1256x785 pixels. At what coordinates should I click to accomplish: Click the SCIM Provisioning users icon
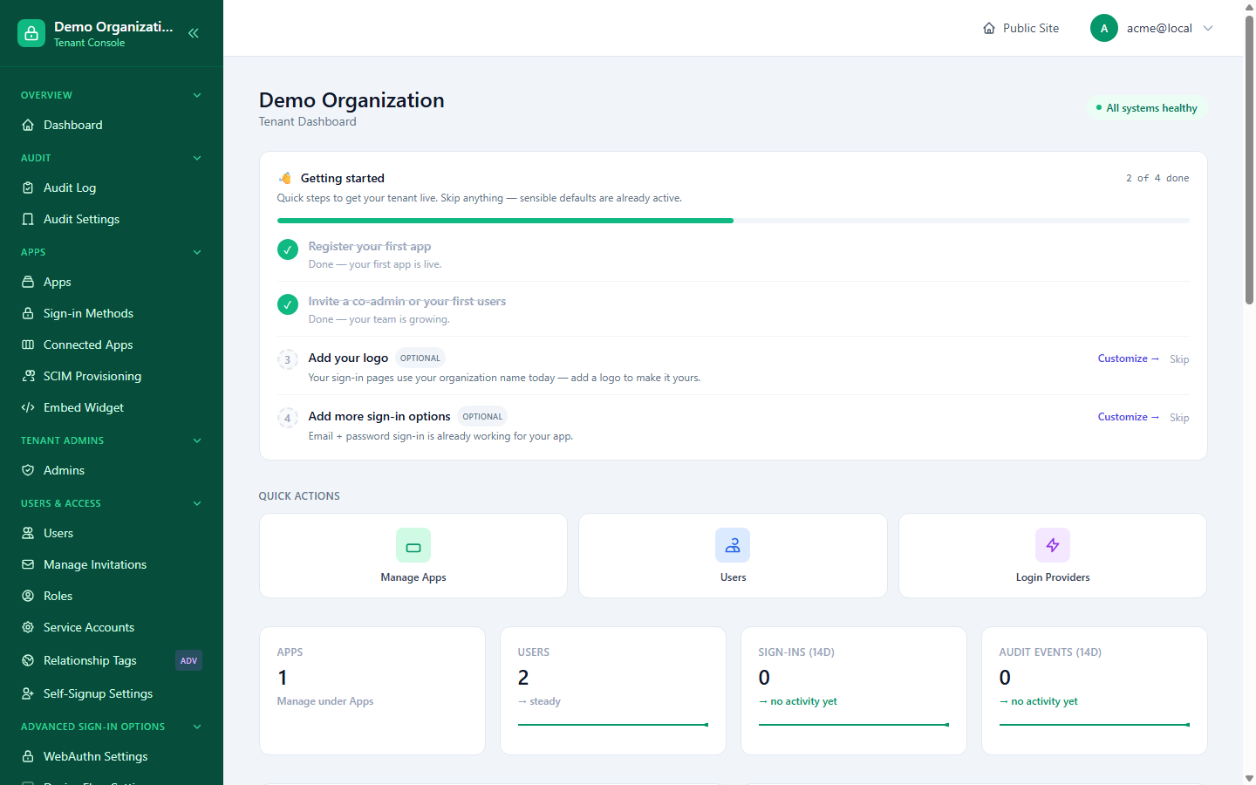tap(28, 376)
